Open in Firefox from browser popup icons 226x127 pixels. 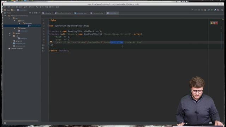[x=214, y=23]
